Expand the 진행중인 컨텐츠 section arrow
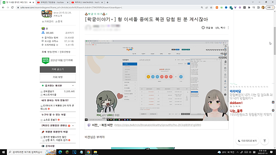Viewport: 276px width, 155px height. click(x=73, y=126)
